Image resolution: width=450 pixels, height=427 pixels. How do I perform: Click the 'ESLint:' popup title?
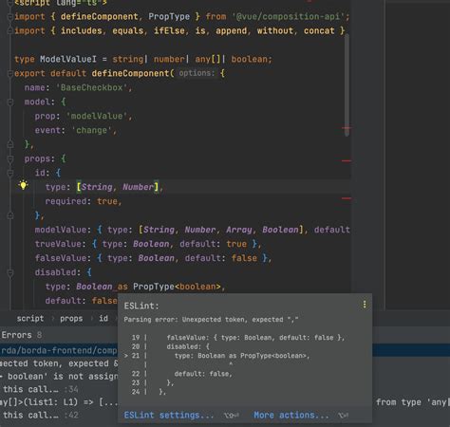click(x=141, y=306)
